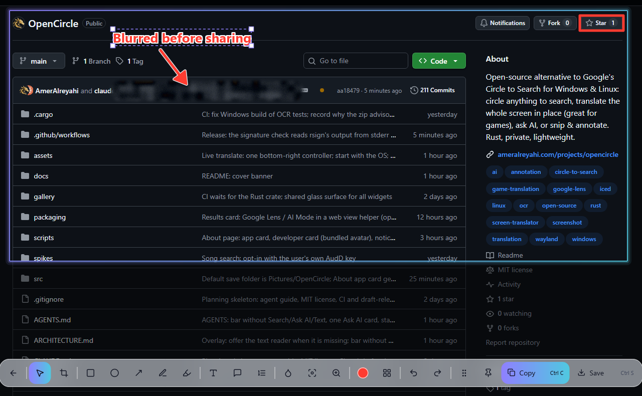
Task: Select the Highlighter tool
Action: [x=187, y=373]
